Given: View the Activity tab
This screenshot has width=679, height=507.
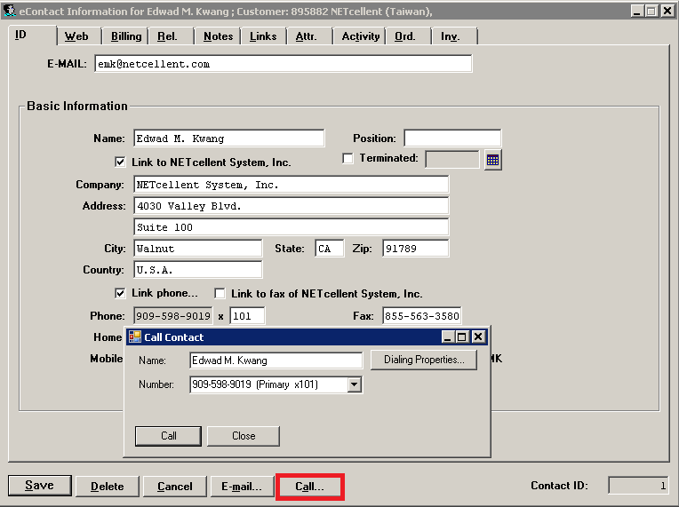Looking at the screenshot, I should point(359,36).
